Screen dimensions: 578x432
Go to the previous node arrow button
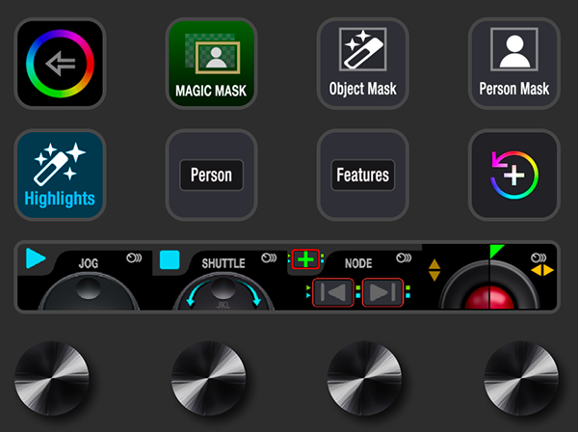(x=333, y=292)
